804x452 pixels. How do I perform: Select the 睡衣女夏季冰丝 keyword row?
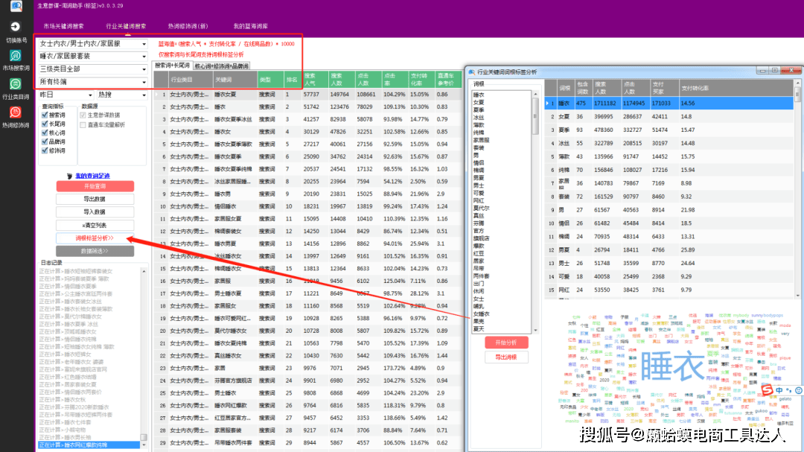(x=307, y=120)
